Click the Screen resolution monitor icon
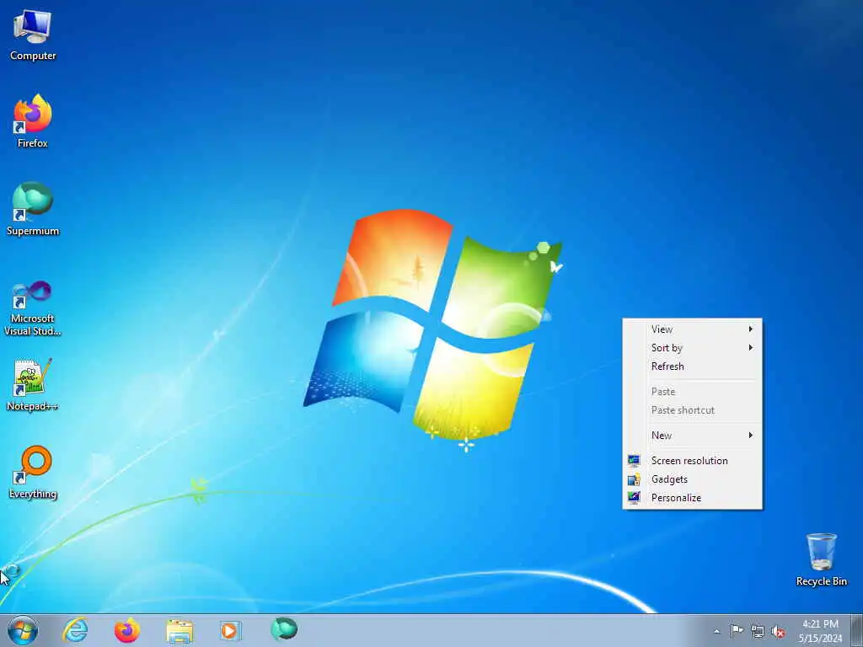 pyautogui.click(x=634, y=461)
